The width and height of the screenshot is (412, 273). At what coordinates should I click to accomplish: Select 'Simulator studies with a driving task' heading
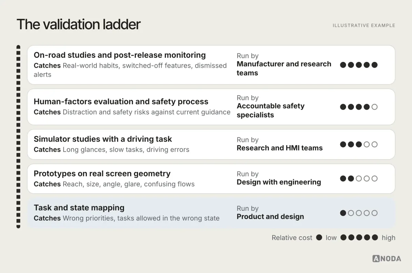103,139
